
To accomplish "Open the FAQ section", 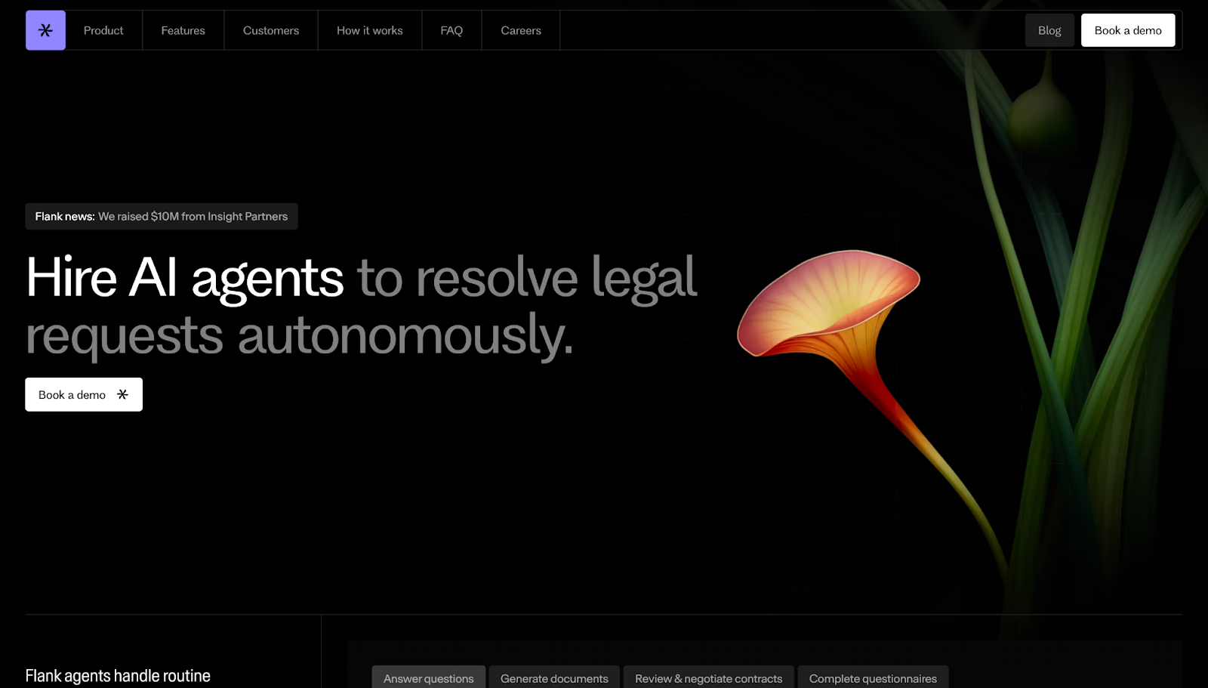I will click(451, 30).
